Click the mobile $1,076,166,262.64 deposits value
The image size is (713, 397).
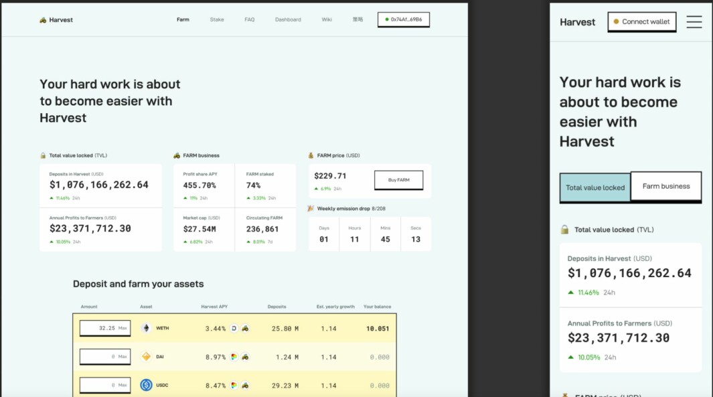tap(629, 273)
